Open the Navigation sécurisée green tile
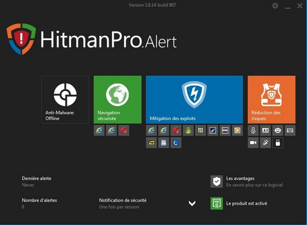The image size is (307, 225). coord(118,99)
